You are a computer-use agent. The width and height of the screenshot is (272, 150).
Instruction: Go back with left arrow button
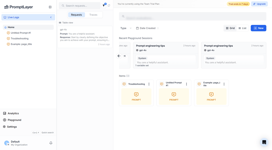pos(119,56)
